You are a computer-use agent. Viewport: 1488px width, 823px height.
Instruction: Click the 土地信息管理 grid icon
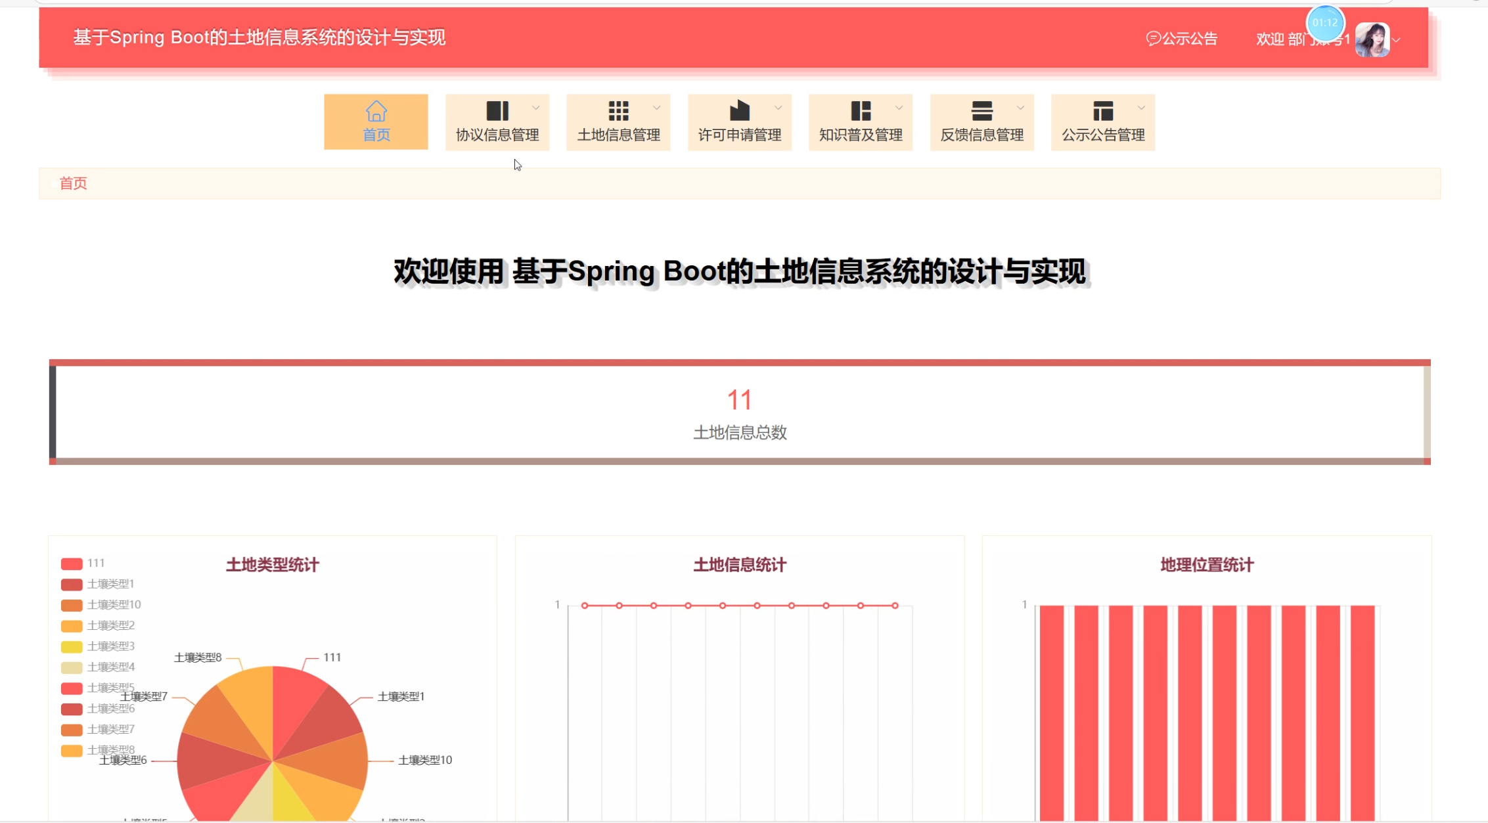coord(618,111)
